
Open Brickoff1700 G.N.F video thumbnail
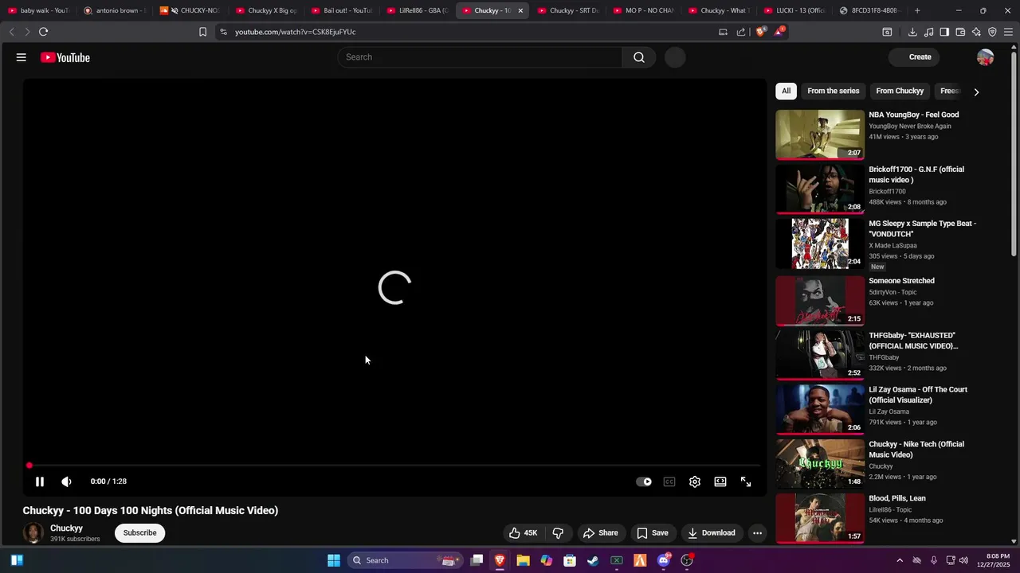[x=820, y=189]
